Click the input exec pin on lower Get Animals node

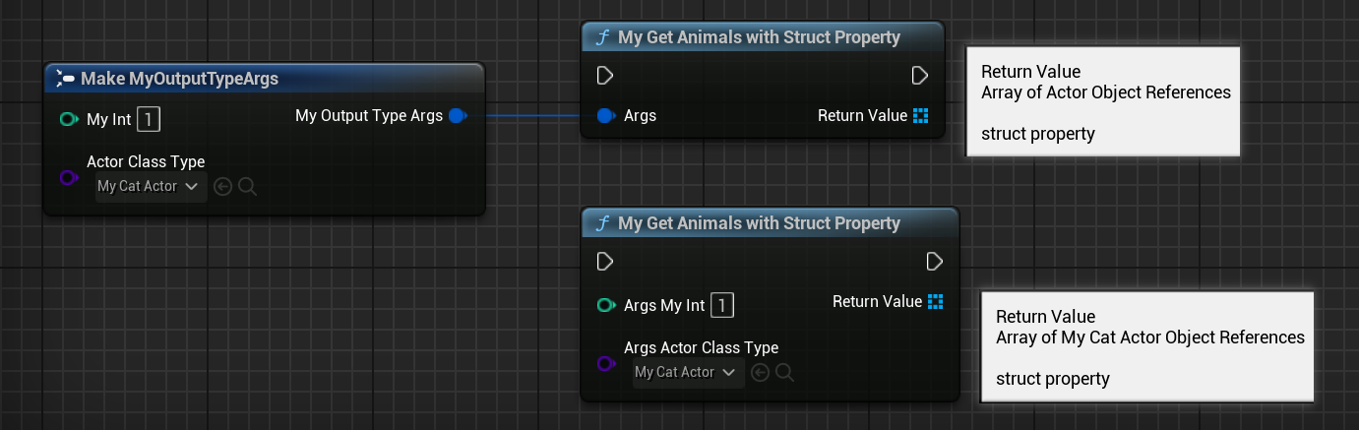point(605,262)
